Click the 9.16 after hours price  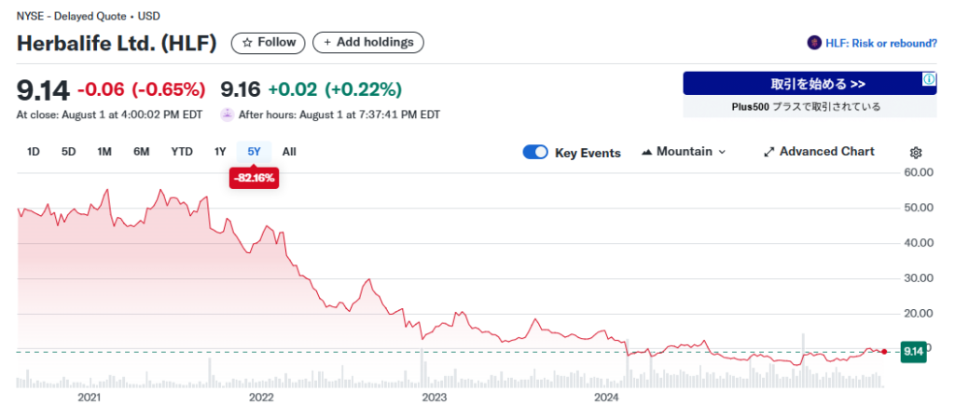click(241, 90)
